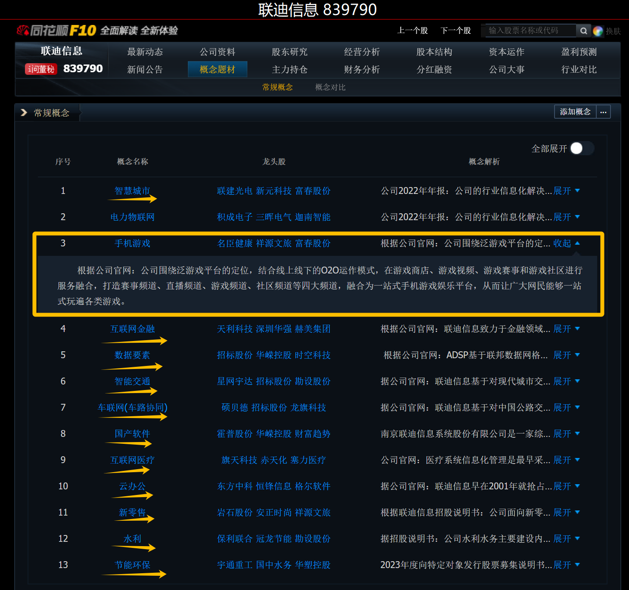The height and width of the screenshot is (590, 629).
Task: Open the 数据要素 concept link
Action: 133,355
